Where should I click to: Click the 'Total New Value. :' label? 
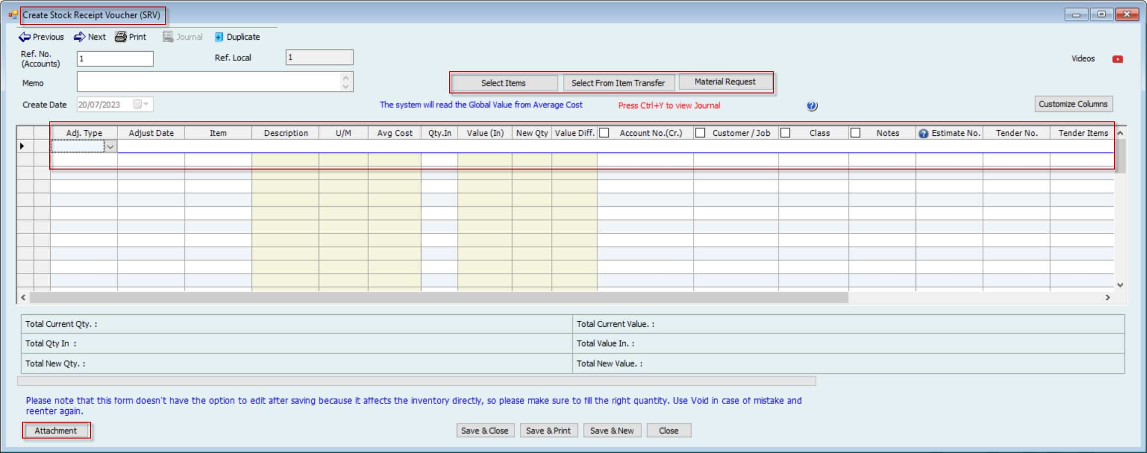[x=609, y=363]
